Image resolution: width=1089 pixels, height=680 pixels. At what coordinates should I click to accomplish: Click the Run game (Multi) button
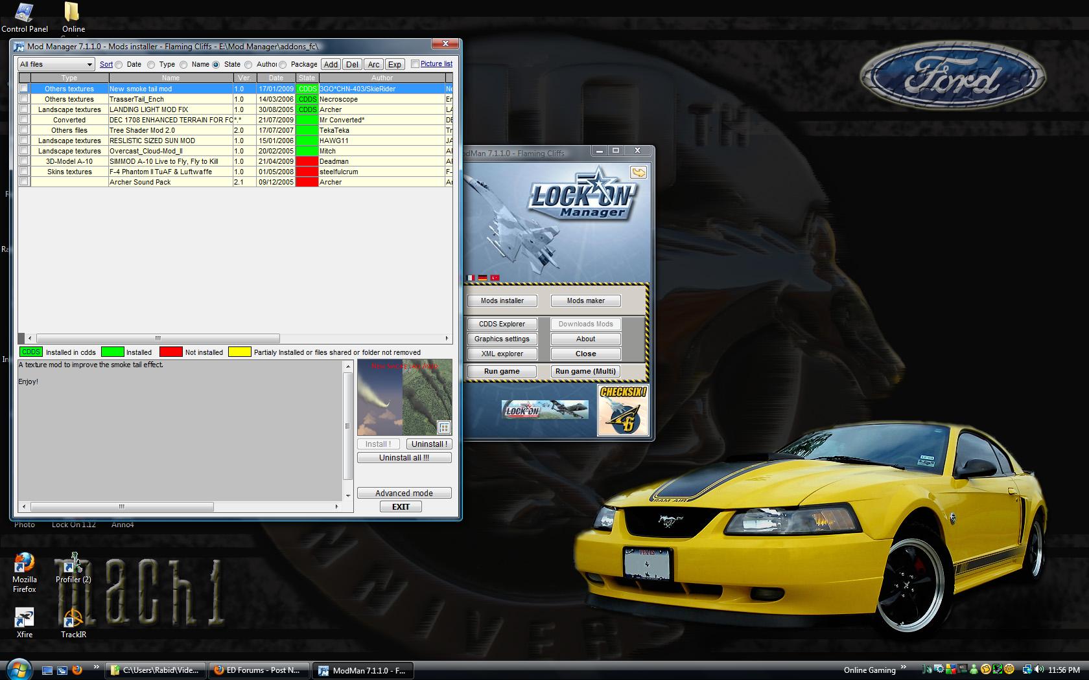tap(585, 371)
